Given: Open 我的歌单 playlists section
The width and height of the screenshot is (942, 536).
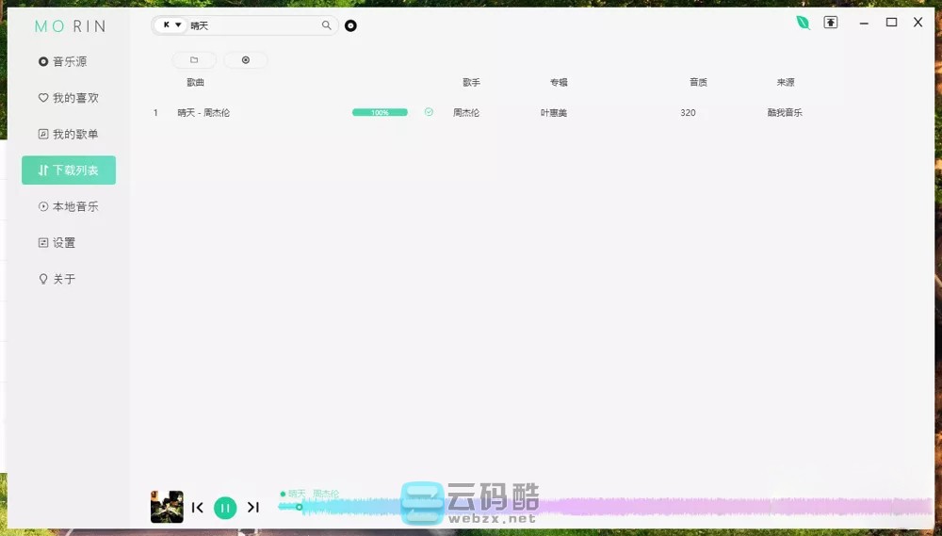Looking at the screenshot, I should click(68, 134).
